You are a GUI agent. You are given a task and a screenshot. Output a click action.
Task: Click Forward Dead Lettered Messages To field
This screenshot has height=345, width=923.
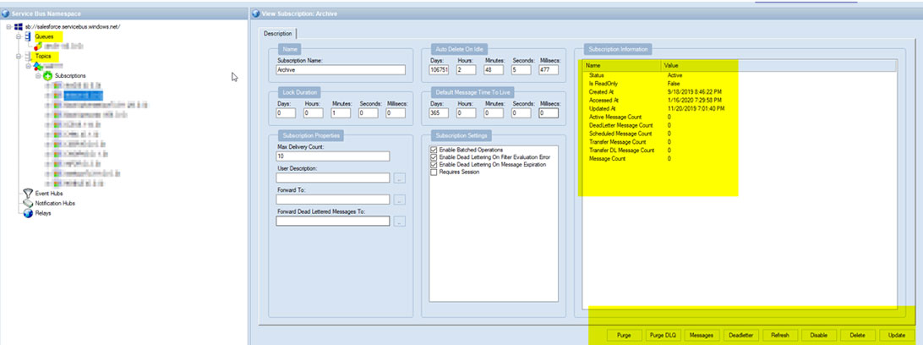click(332, 222)
